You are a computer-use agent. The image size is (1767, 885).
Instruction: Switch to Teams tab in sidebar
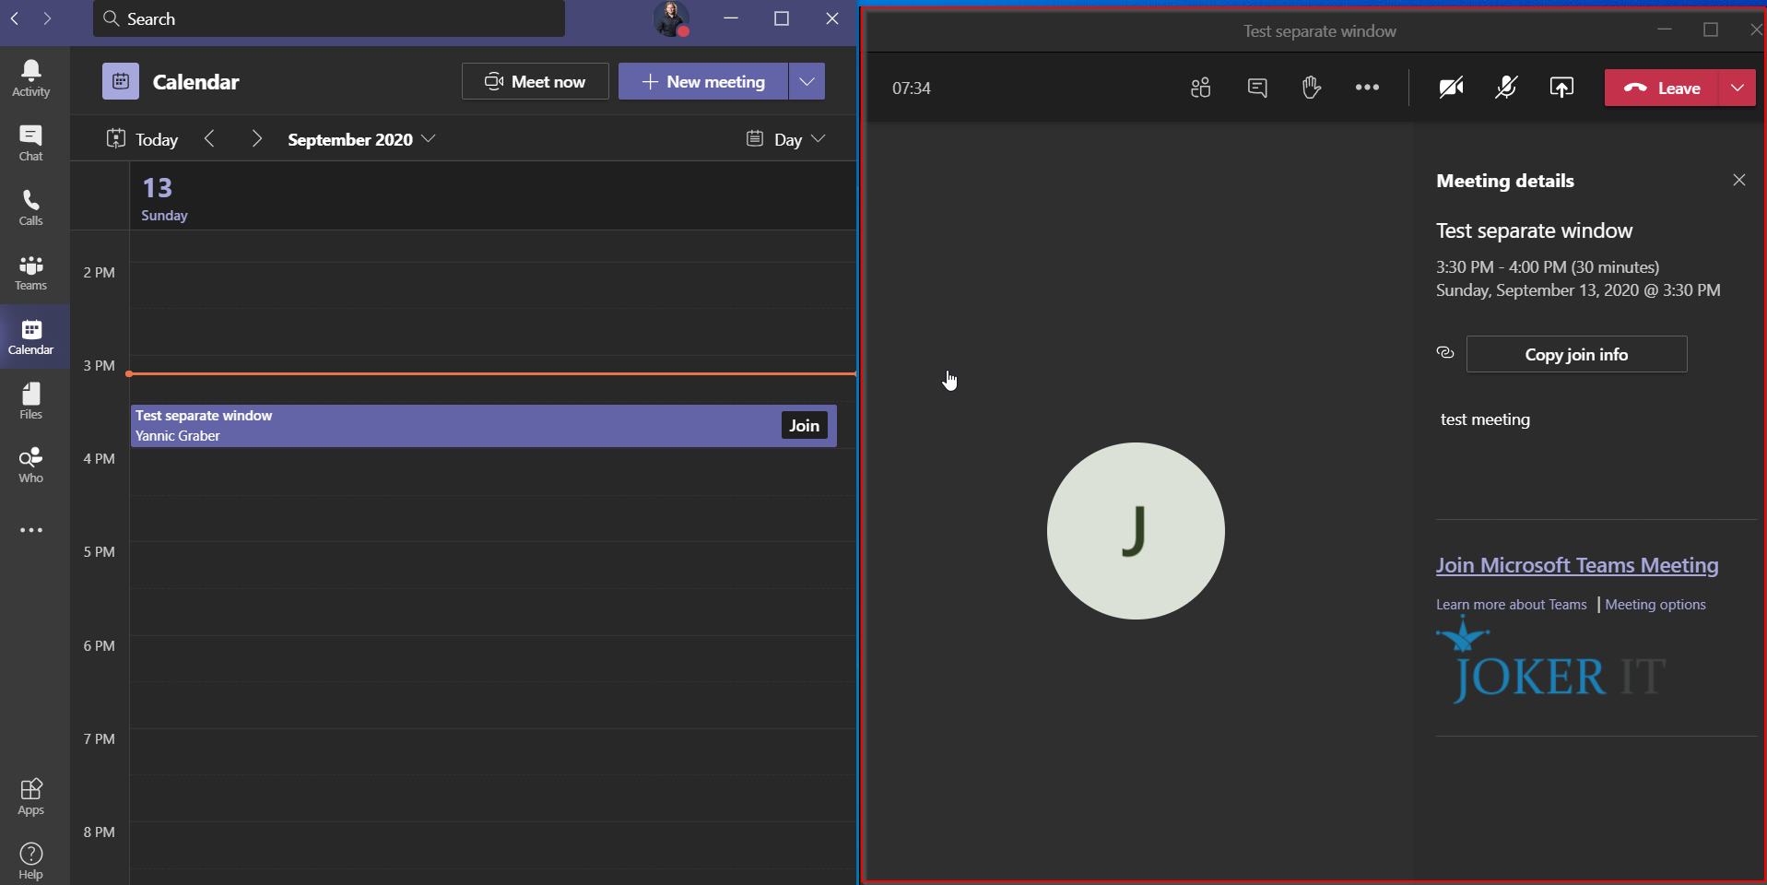pos(31,272)
